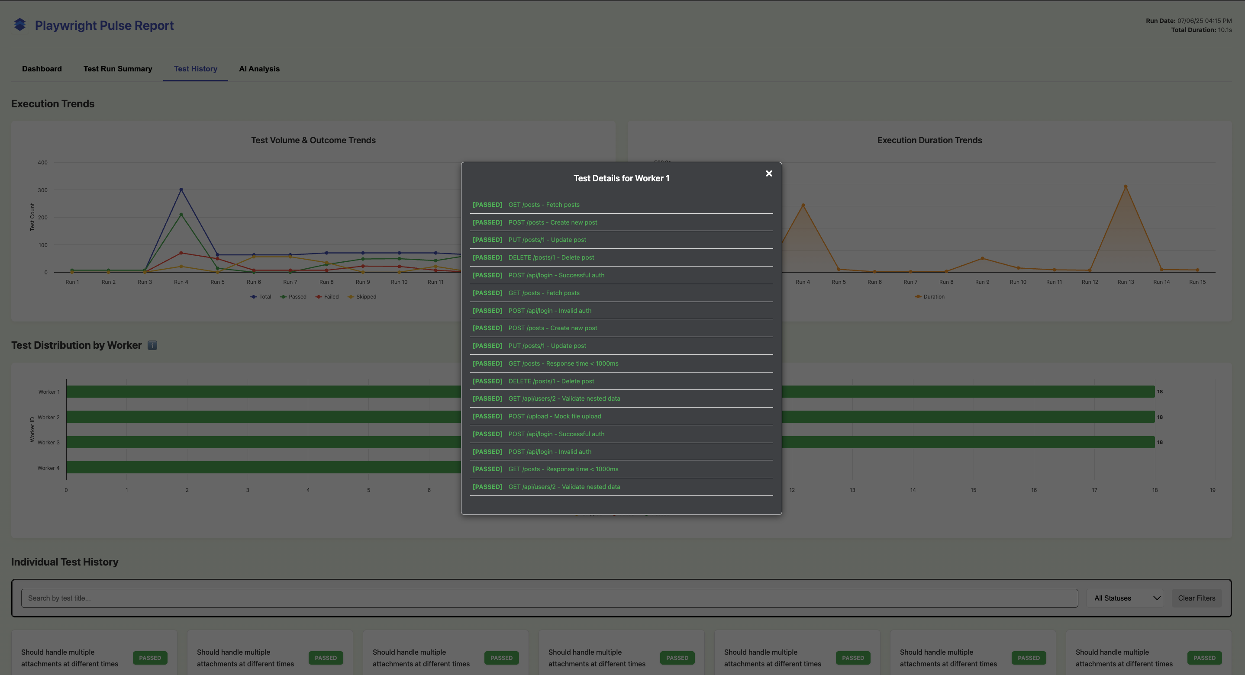
Task: Click the info icon beside Test Distribution by Worker
Action: [x=152, y=345]
